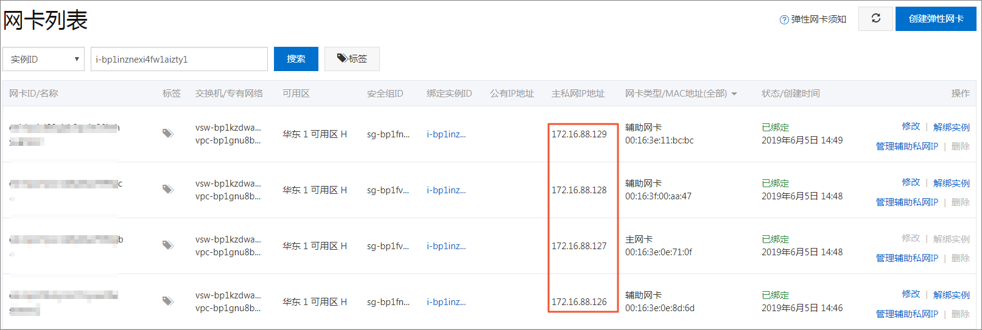Click 管理辅助私网IP for the 172.16.88.129 row

pyautogui.click(x=907, y=146)
